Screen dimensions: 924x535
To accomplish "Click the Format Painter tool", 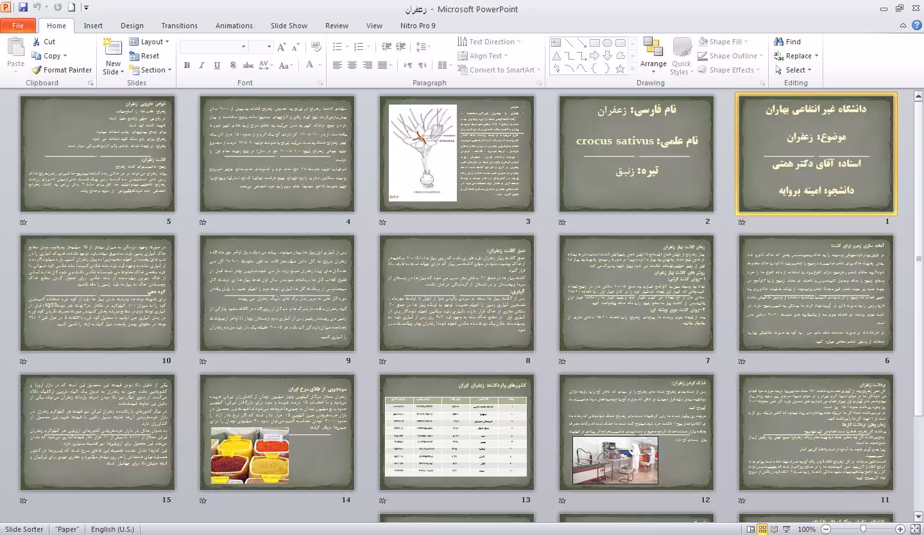I will (62, 70).
